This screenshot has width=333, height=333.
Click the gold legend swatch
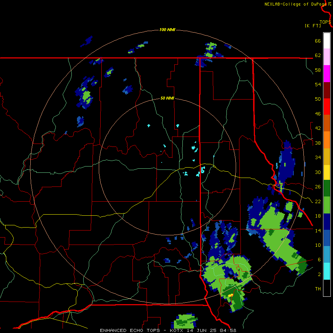[x=327, y=157]
